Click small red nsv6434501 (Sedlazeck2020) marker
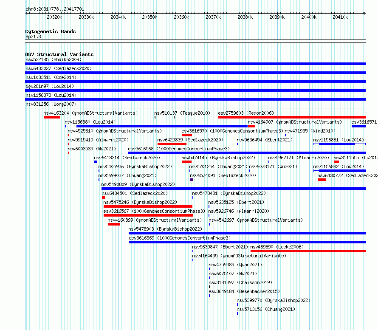Screen dimensions: 378x330 pyautogui.click(x=104, y=197)
